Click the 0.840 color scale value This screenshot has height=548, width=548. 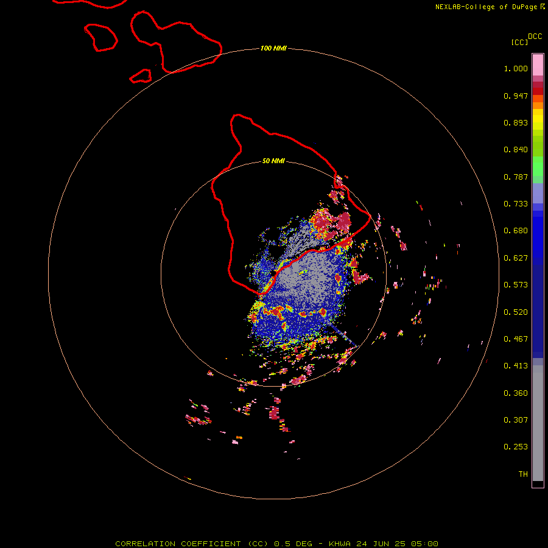[x=516, y=150]
